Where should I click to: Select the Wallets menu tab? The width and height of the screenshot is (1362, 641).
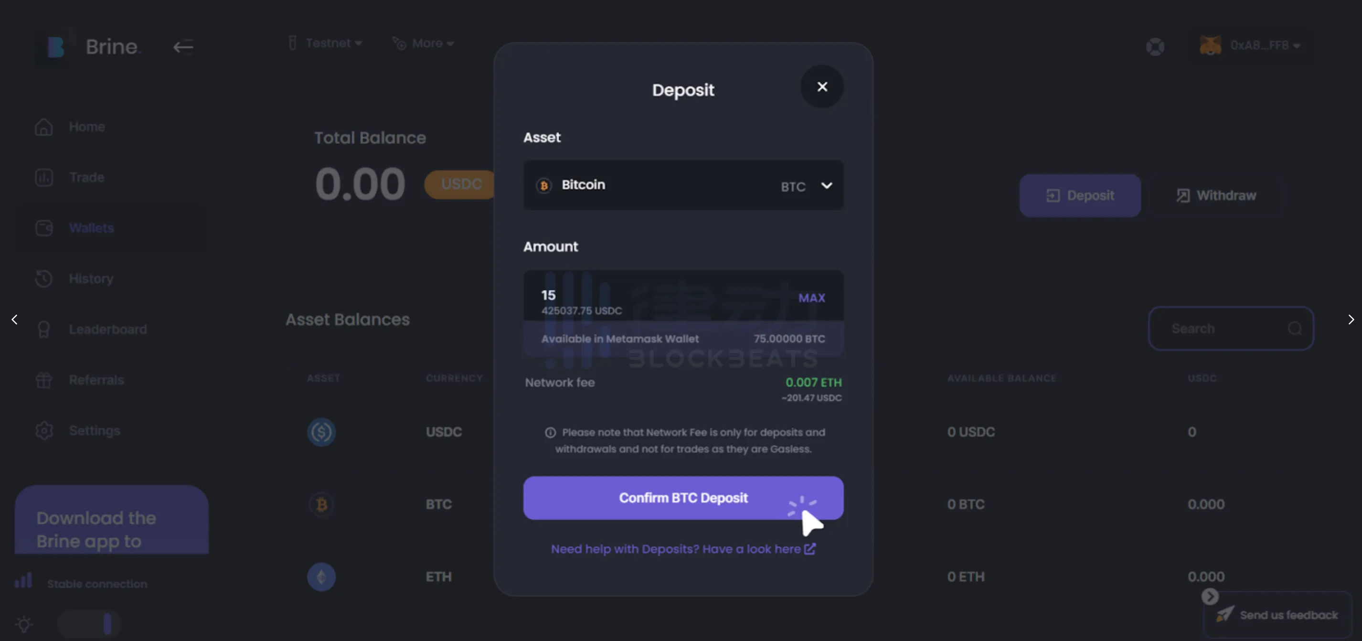[x=91, y=228]
